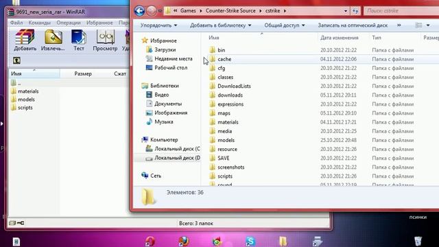Click the Chrome taskbar icon

click(x=217, y=241)
